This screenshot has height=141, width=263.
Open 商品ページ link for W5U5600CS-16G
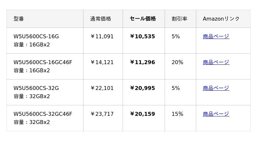pos(216,36)
